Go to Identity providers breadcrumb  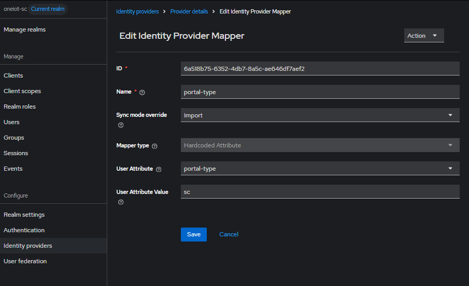(137, 11)
